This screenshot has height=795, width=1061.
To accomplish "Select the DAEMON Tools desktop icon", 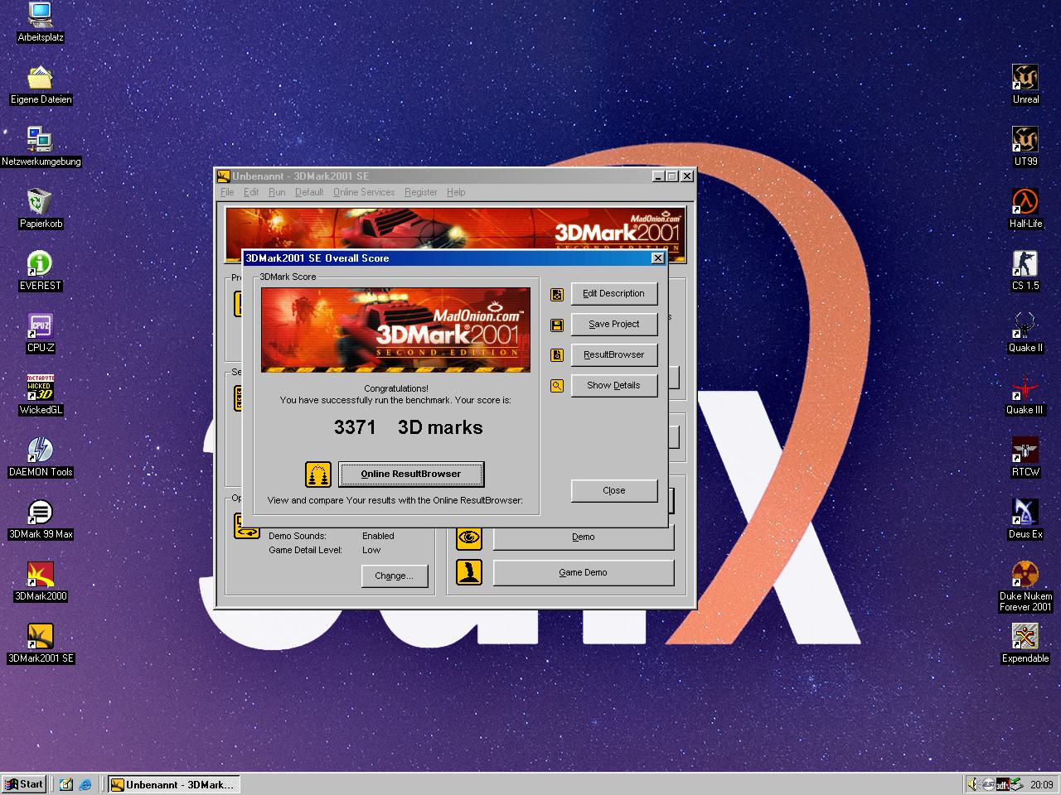I will (x=41, y=456).
